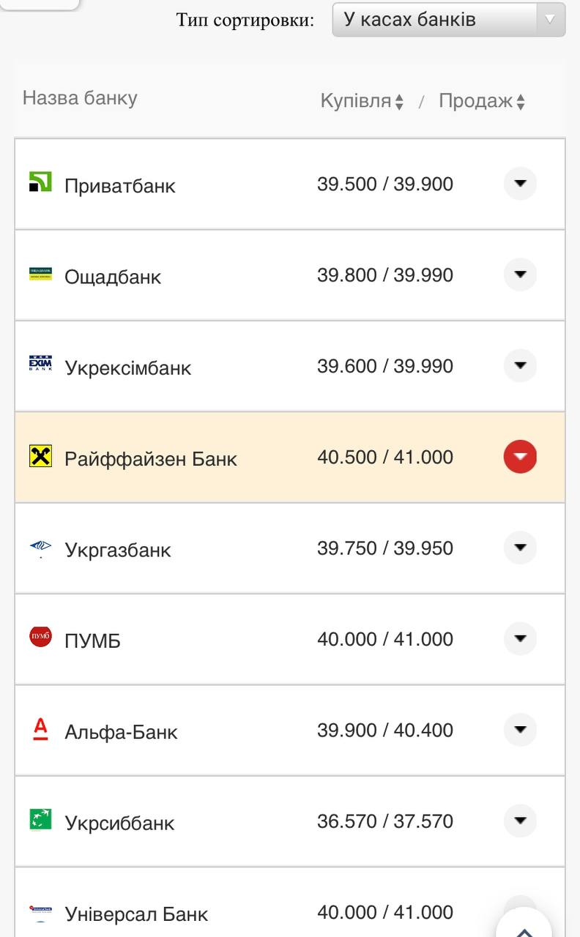Open the Альфа-Банк name link
The image size is (580, 937).
point(121,732)
